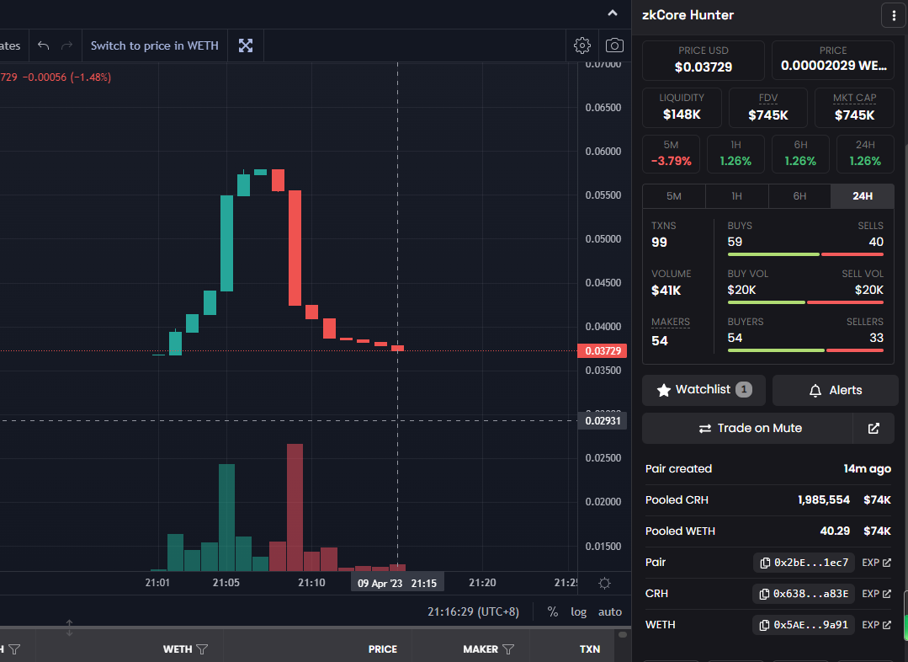Click the WETH price 0.00002029 card
This screenshot has width=908, height=662.
(833, 61)
